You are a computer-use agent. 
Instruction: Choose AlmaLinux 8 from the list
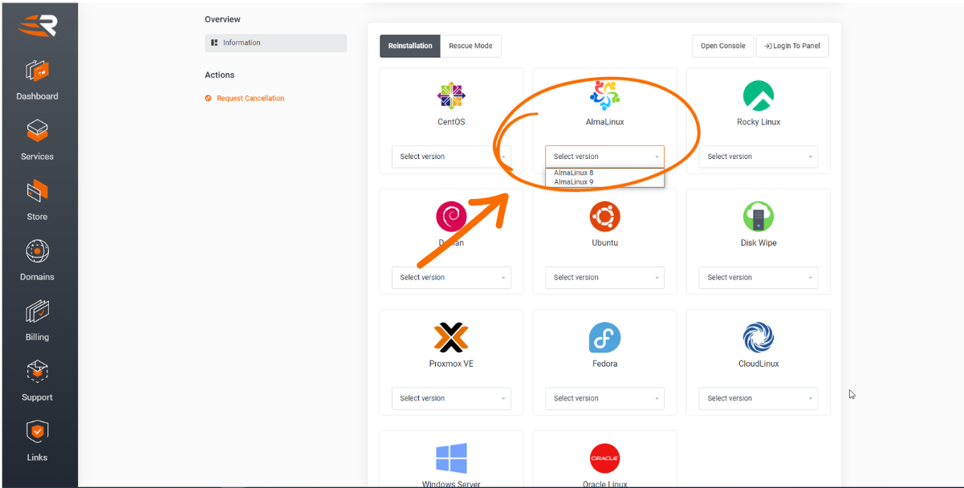click(604, 173)
